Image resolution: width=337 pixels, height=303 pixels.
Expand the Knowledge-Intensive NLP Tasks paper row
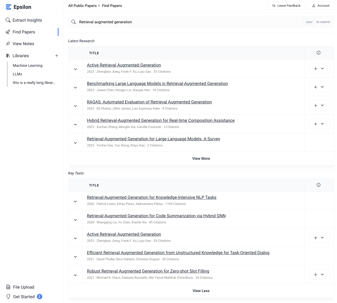[75, 201]
